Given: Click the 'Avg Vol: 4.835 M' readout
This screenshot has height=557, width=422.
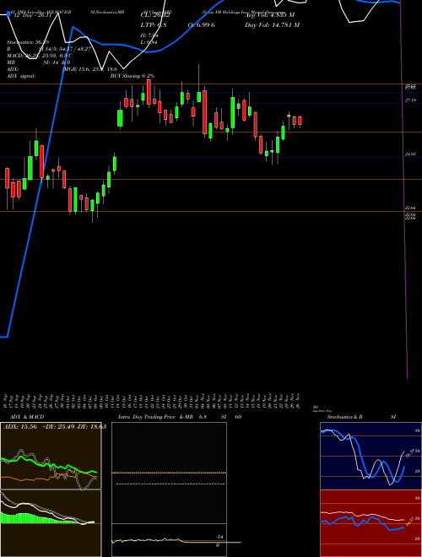Looking at the screenshot, I should (269, 15).
